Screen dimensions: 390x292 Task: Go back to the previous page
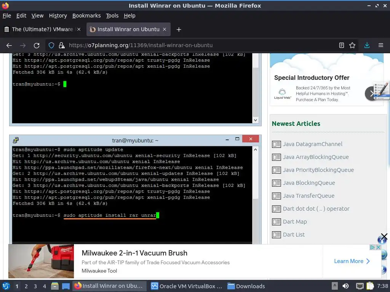point(9,46)
